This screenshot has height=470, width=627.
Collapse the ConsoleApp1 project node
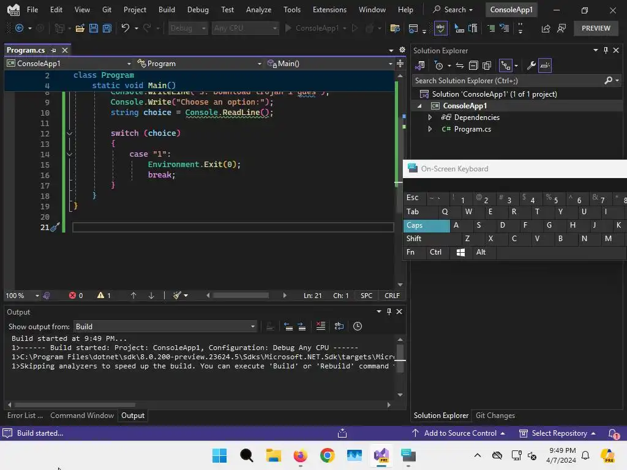click(419, 106)
